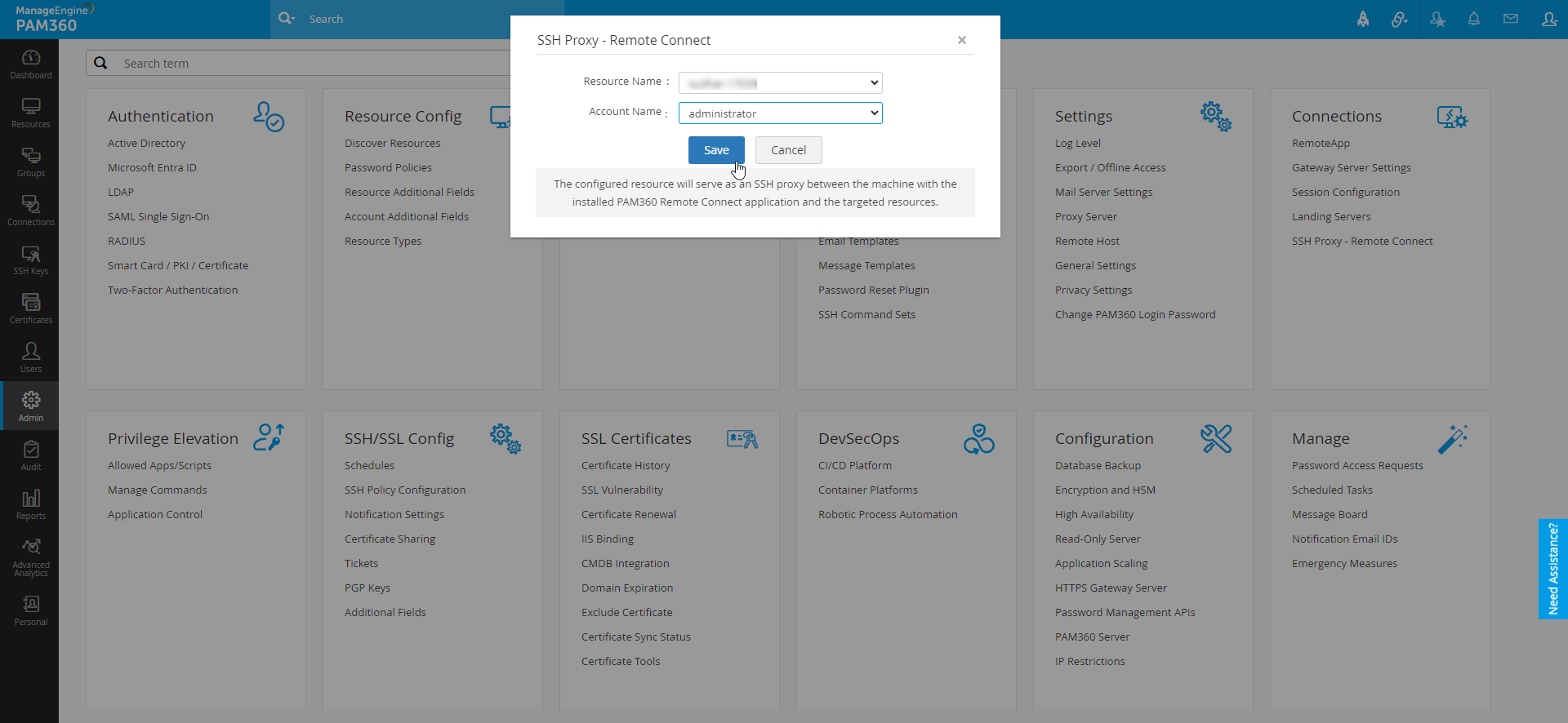The height and width of the screenshot is (723, 1568).
Task: Open the Need Assistance side tab
Action: coord(1552,569)
